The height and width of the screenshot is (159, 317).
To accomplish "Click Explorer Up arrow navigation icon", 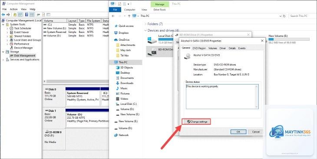I will click(129, 16).
